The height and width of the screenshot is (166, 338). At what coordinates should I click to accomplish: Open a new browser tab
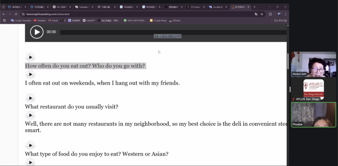click(254, 7)
